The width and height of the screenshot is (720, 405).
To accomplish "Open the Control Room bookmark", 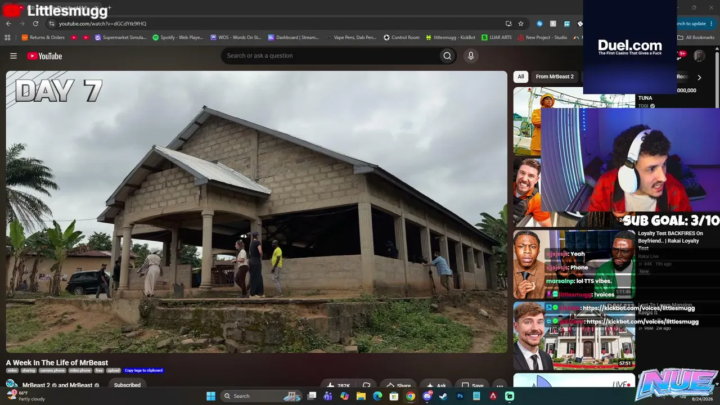I will coord(402,38).
